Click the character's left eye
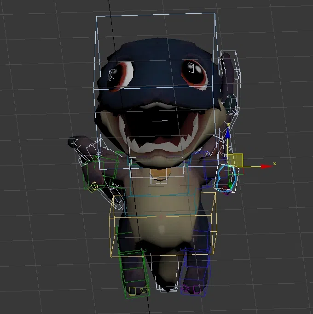The width and height of the screenshot is (313, 314). tap(122, 74)
